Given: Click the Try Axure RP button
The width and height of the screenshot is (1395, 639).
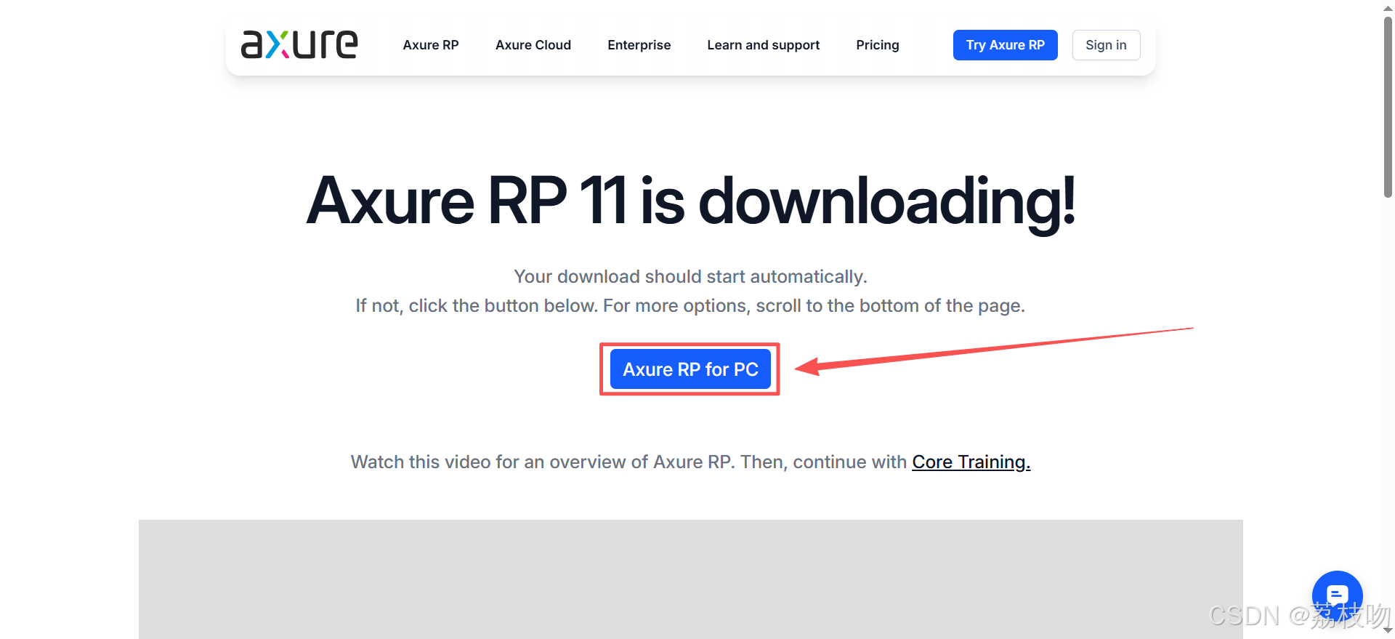Looking at the screenshot, I should tap(1006, 45).
